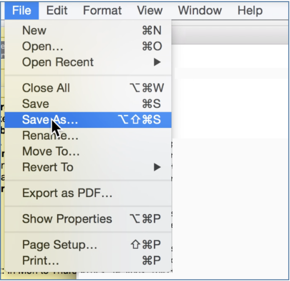Screen dimensions: 290x281
Task: Open the View menu
Action: [149, 10]
